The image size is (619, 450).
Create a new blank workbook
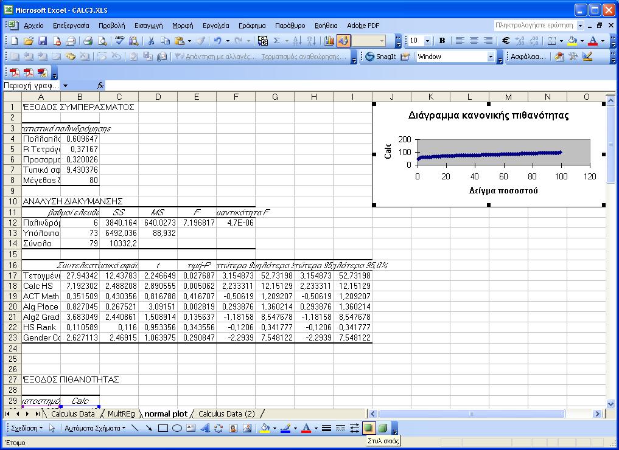[x=14, y=41]
